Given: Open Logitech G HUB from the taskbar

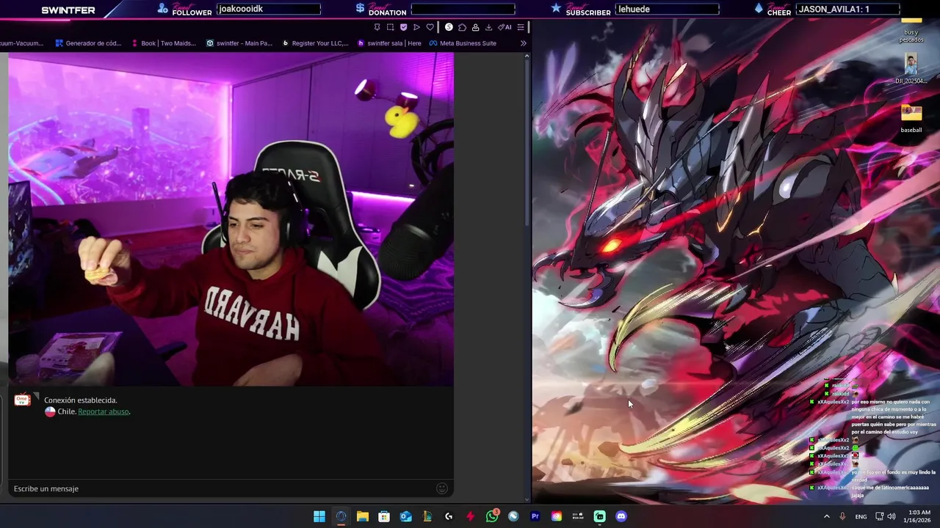Looking at the screenshot, I should click(449, 516).
